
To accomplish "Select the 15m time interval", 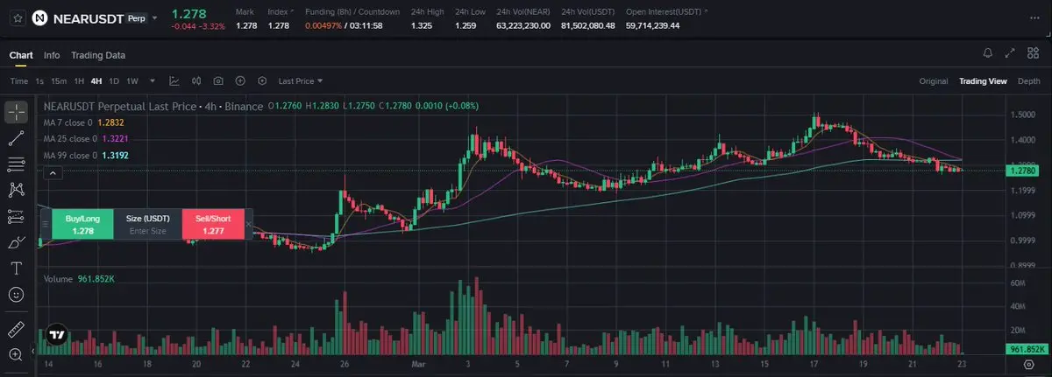I will pyautogui.click(x=59, y=81).
